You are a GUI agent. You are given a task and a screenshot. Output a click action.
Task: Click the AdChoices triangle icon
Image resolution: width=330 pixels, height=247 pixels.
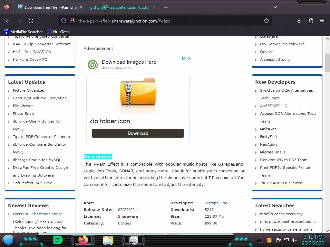click(x=184, y=59)
